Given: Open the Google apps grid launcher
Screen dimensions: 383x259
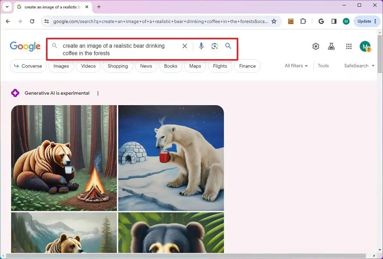Looking at the screenshot, I should pos(349,46).
